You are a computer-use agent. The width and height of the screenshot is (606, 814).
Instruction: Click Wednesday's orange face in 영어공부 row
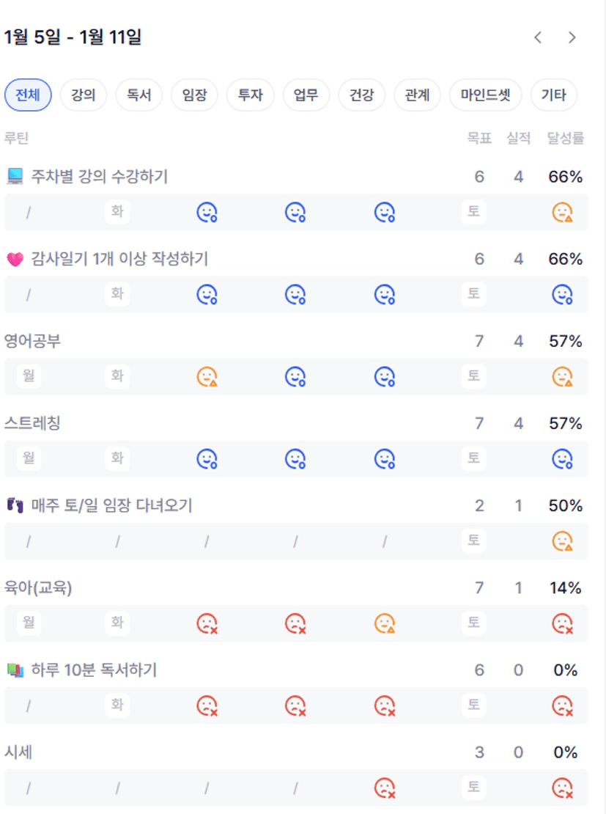pos(207,377)
